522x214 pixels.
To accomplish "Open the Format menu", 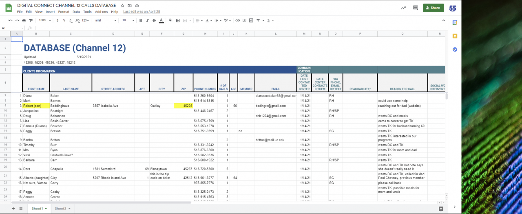I will (x=64, y=12).
